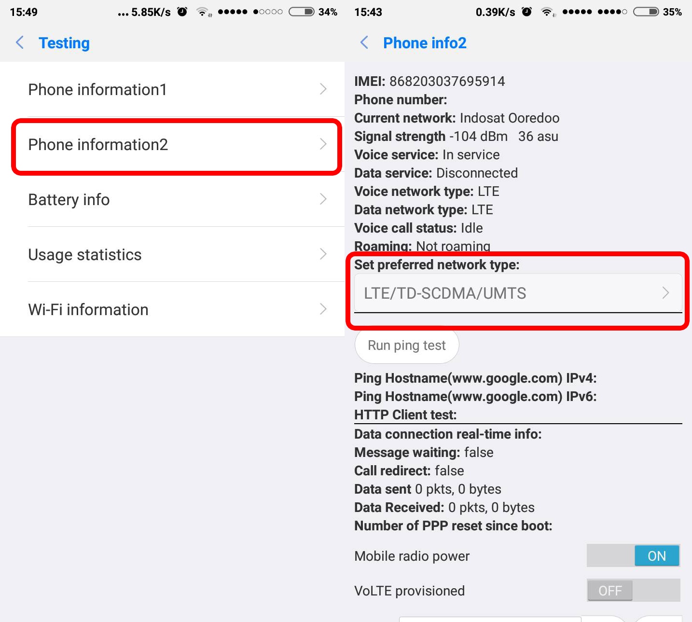Tap the alarm clock icon in left status bar
Image resolution: width=692 pixels, height=622 pixels.
pyautogui.click(x=182, y=12)
